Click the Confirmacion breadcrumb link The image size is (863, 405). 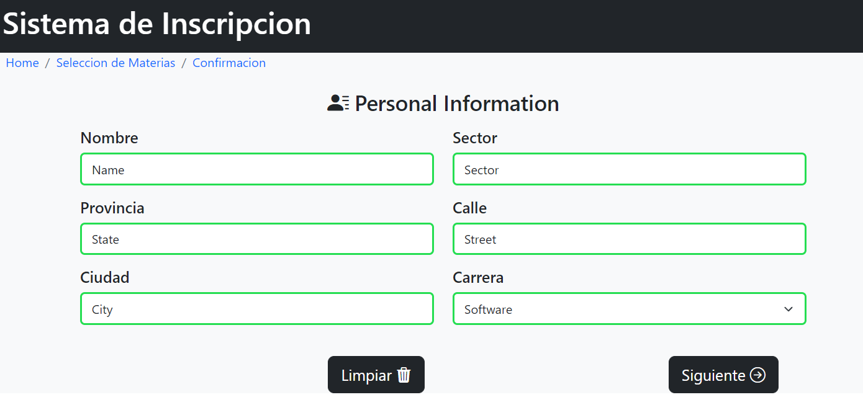[x=228, y=63]
